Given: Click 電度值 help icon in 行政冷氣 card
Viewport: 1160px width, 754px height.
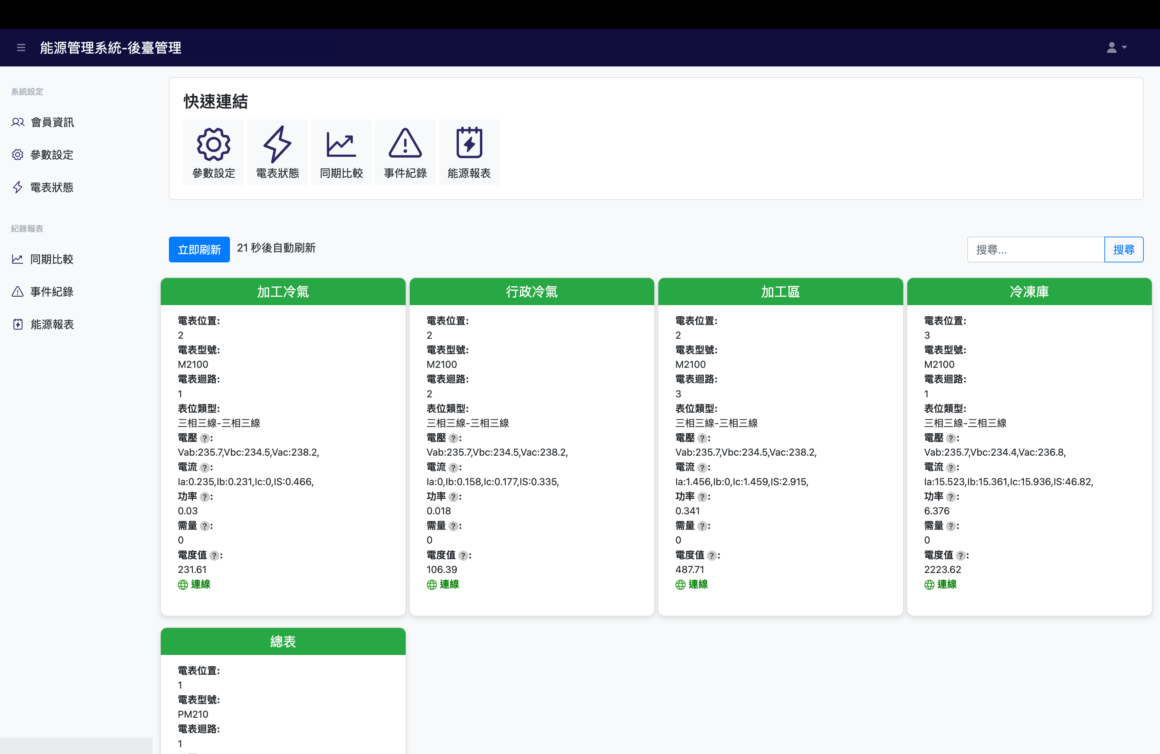Looking at the screenshot, I should (x=464, y=556).
